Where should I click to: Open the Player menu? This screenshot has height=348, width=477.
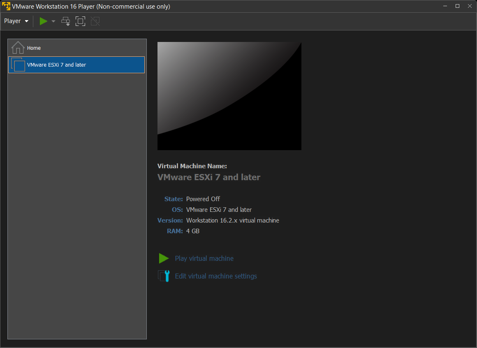[x=16, y=21]
